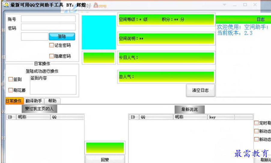Click the 清空日志 button

pyautogui.click(x=200, y=90)
